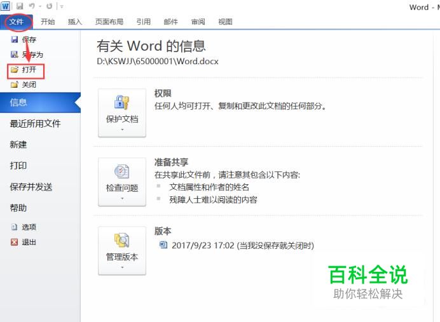Screen dimensions: 440x322
Task: Click the 选项 options icon
Action: coord(15,227)
